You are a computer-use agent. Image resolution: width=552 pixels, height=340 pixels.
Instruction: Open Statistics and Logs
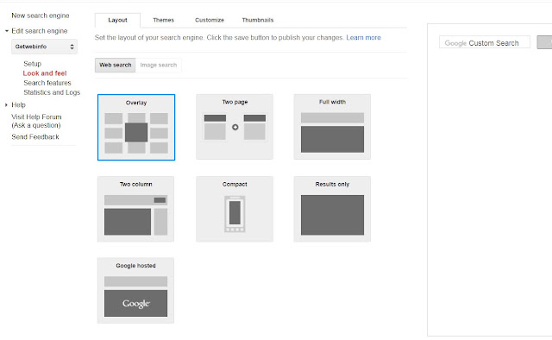[x=52, y=92]
